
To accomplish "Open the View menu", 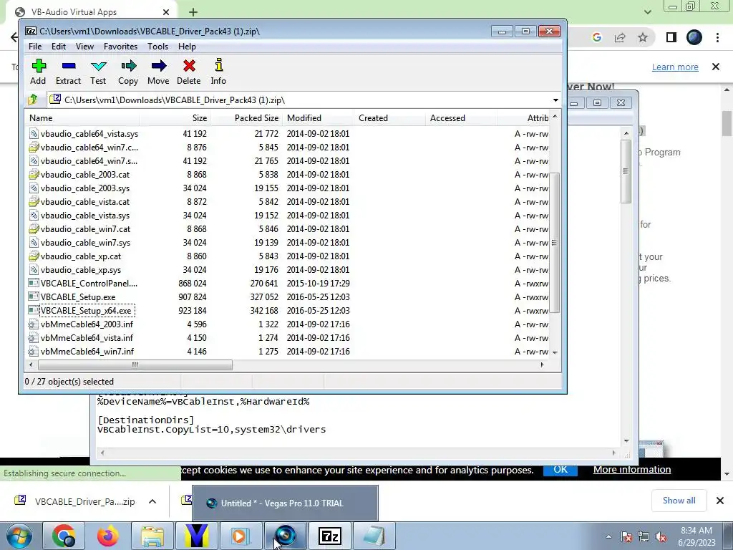I will coord(84,47).
